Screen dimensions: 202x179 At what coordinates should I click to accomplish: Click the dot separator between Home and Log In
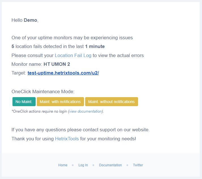pyautogui.click(x=73, y=165)
